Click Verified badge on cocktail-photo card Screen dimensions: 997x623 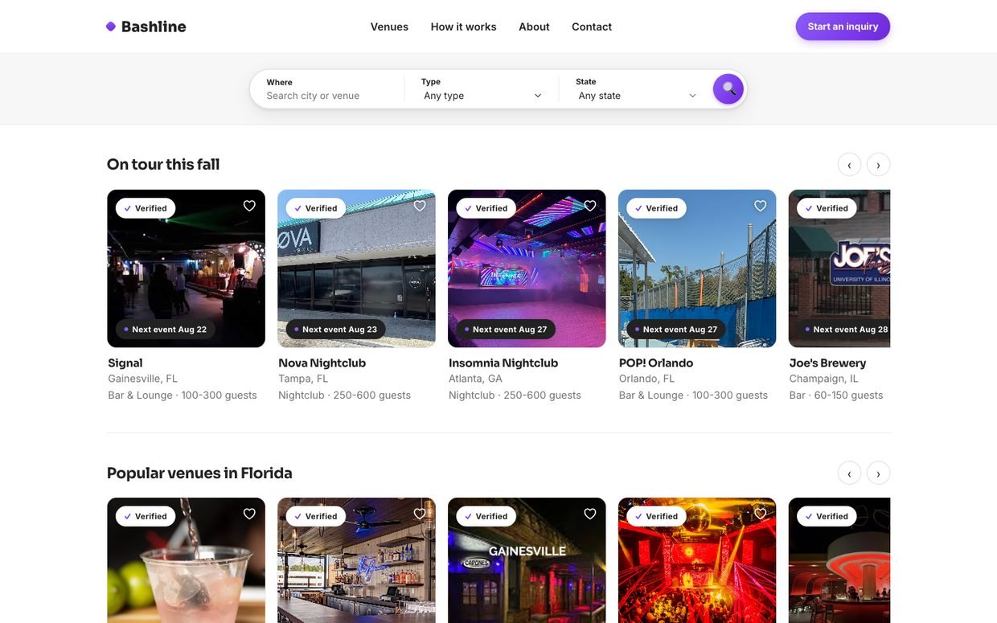(146, 516)
